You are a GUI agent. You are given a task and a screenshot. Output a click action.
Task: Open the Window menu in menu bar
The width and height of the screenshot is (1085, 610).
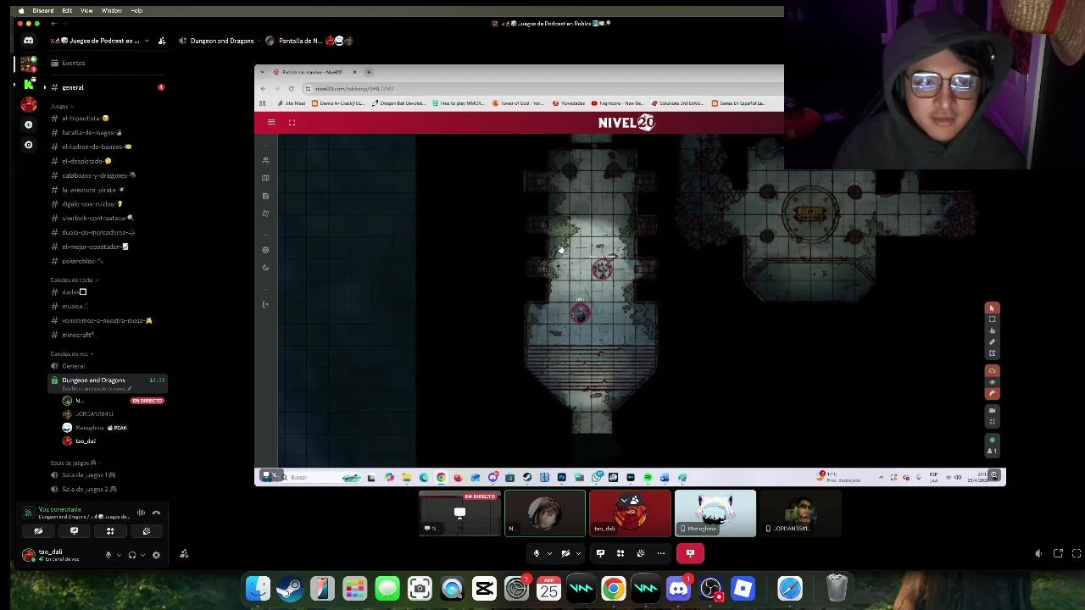(x=112, y=11)
